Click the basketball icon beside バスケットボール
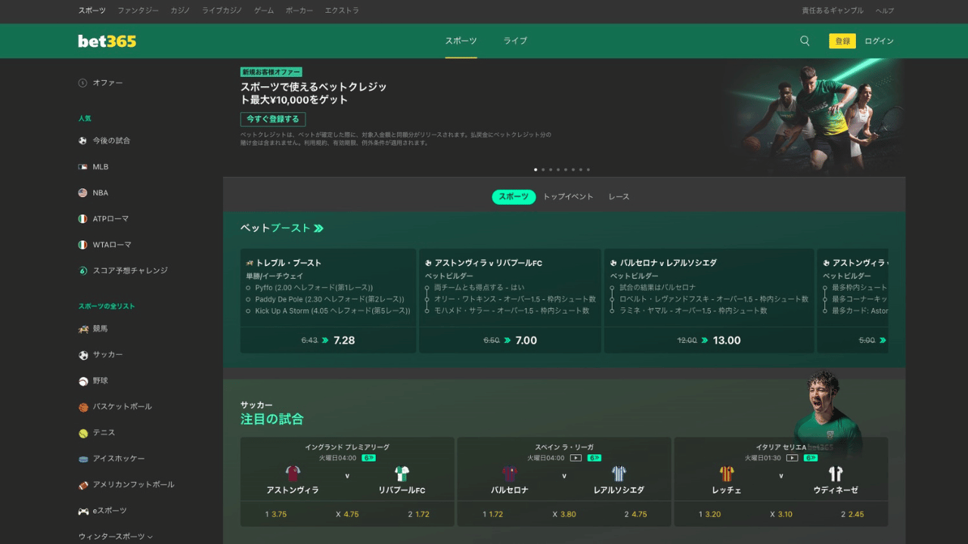Screen dimensions: 968x544 (x=83, y=407)
